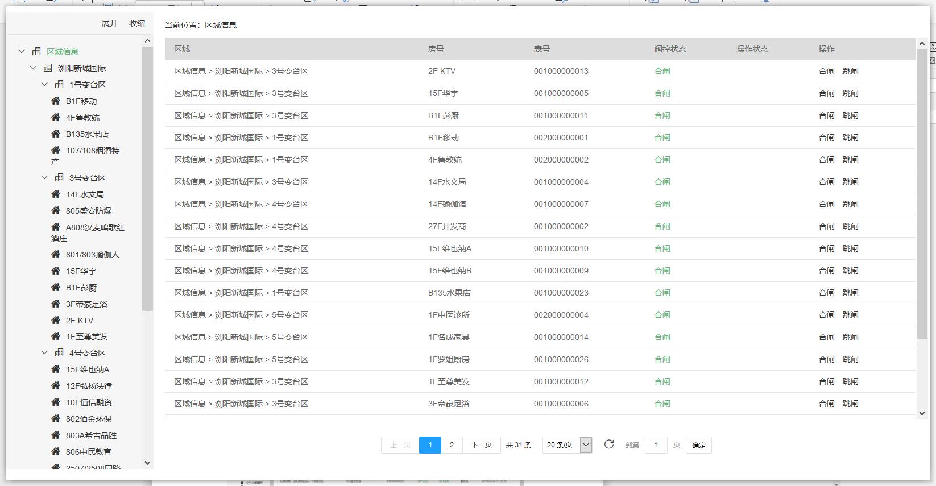This screenshot has height=486, width=936.
Task: Click building icon beside 浏阳新城国际
Action: pos(48,68)
